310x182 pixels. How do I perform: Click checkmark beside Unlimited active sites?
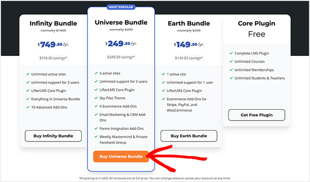coord(28,74)
